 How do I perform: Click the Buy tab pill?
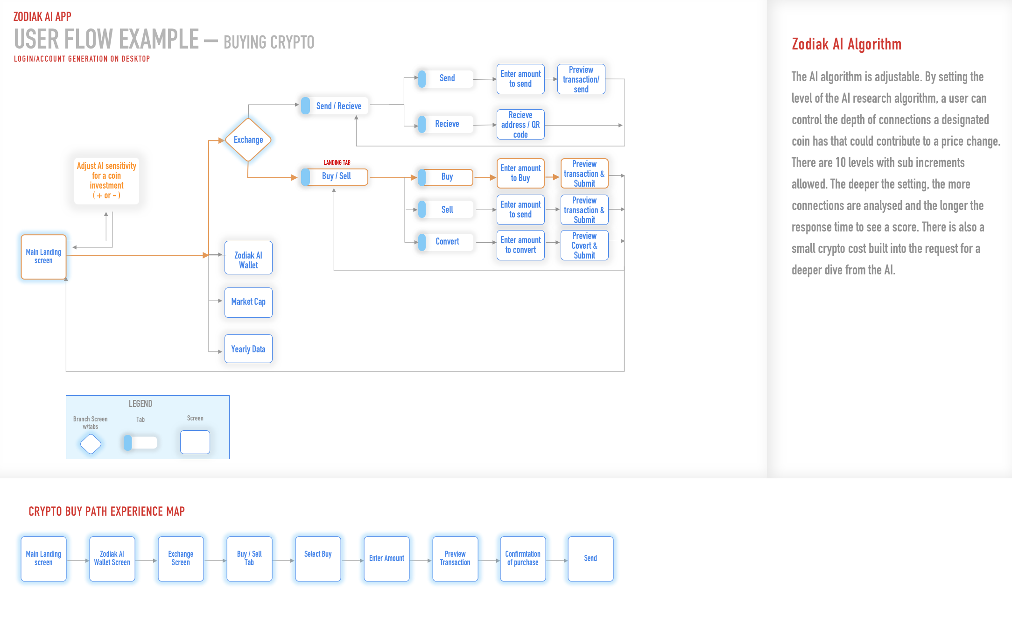click(446, 177)
